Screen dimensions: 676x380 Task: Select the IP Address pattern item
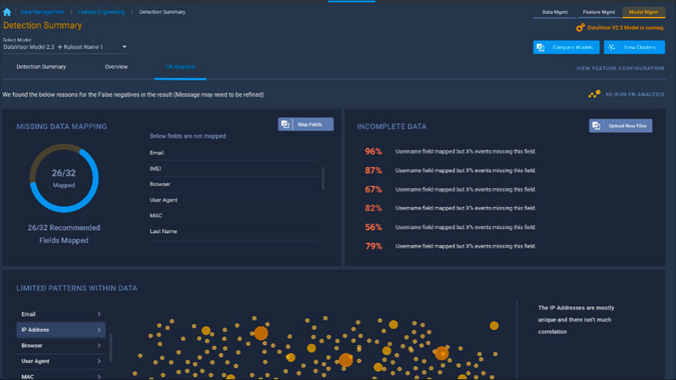pyautogui.click(x=61, y=330)
